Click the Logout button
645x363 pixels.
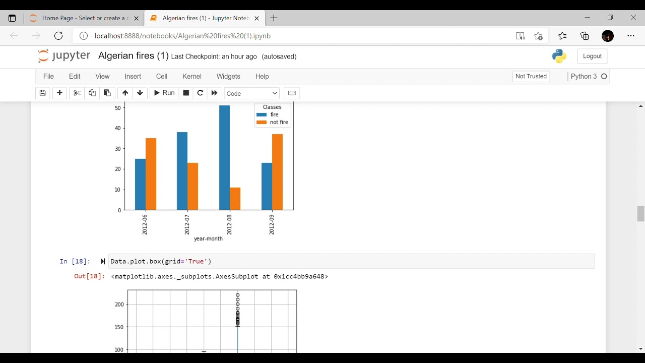[592, 56]
